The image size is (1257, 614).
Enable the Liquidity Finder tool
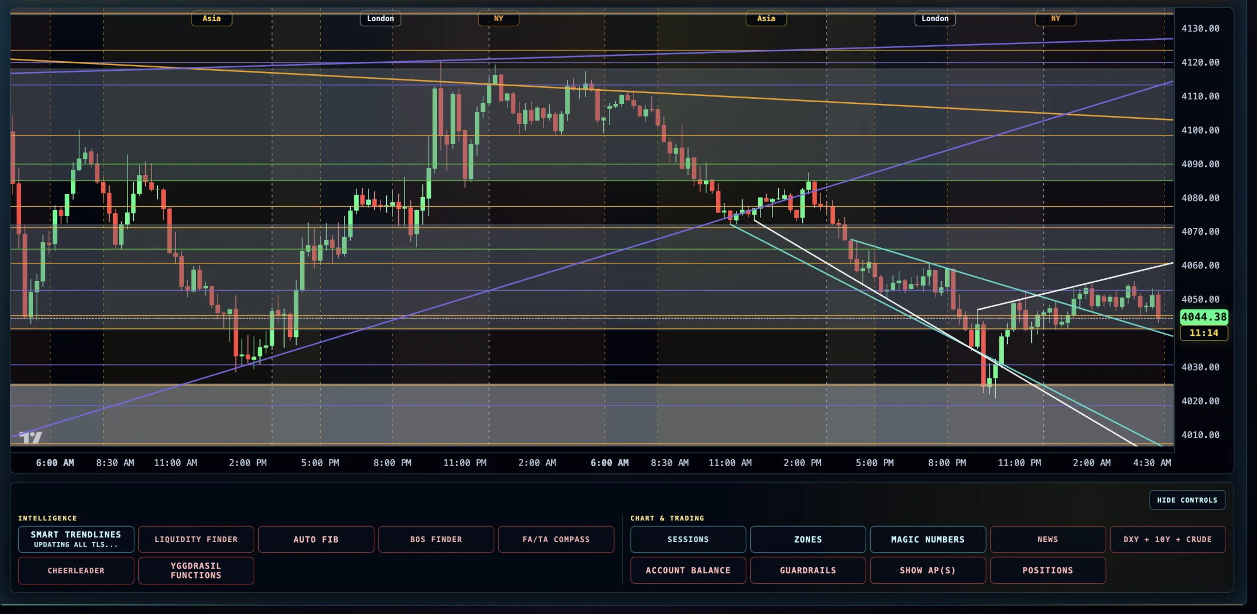coord(196,539)
